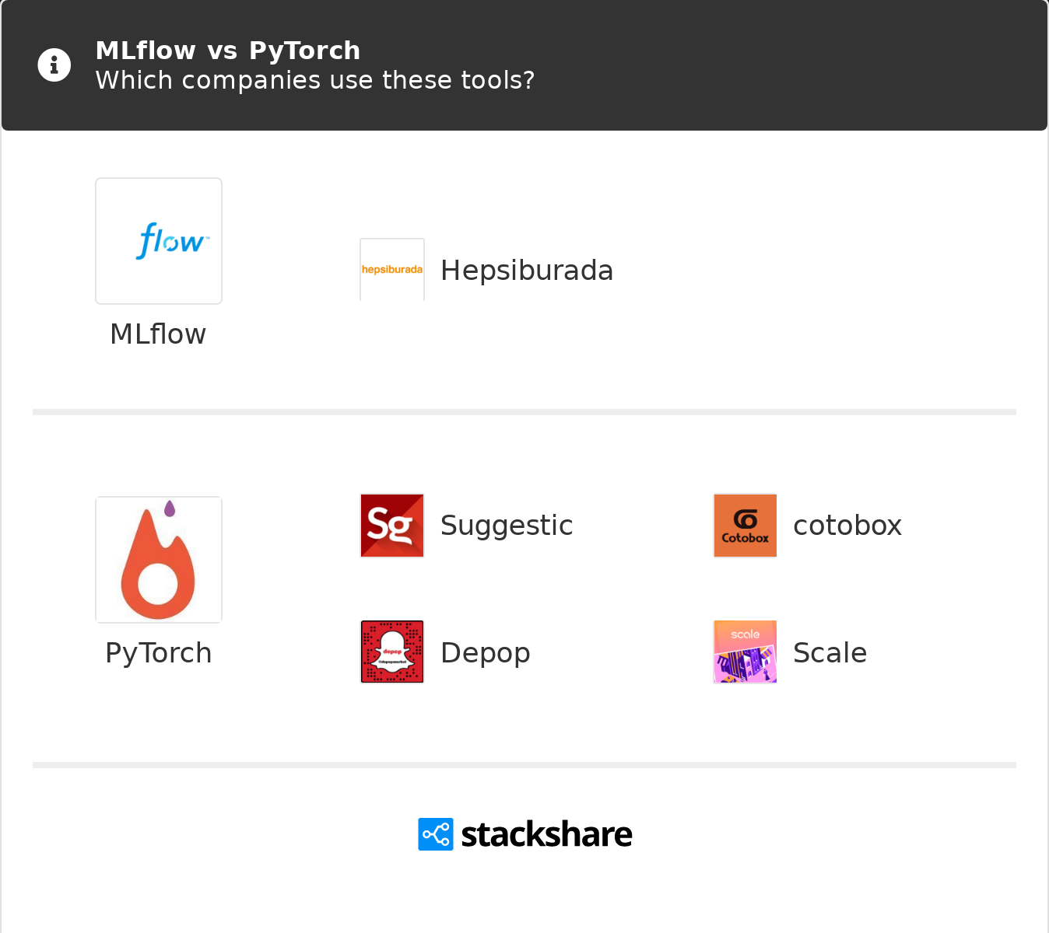Open the Suggestic company name link

point(507,526)
